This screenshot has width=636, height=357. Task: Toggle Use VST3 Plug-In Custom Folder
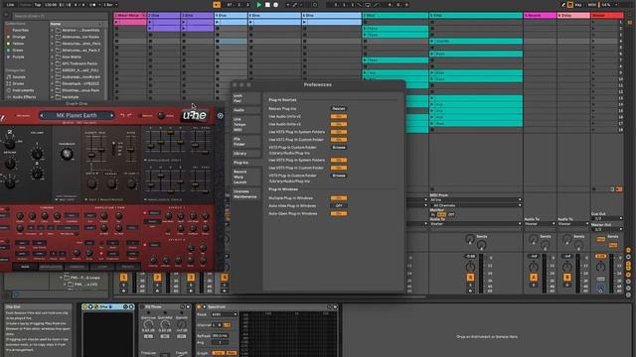tap(338, 168)
